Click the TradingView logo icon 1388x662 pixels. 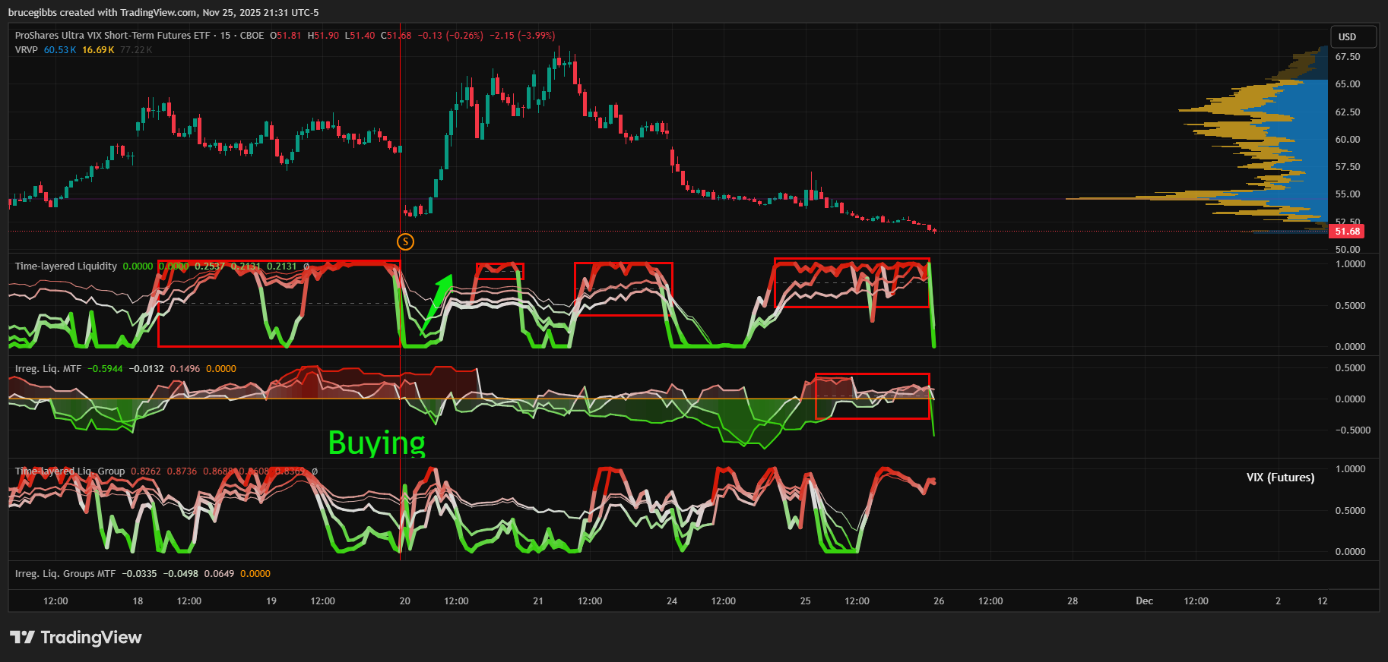click(x=22, y=637)
